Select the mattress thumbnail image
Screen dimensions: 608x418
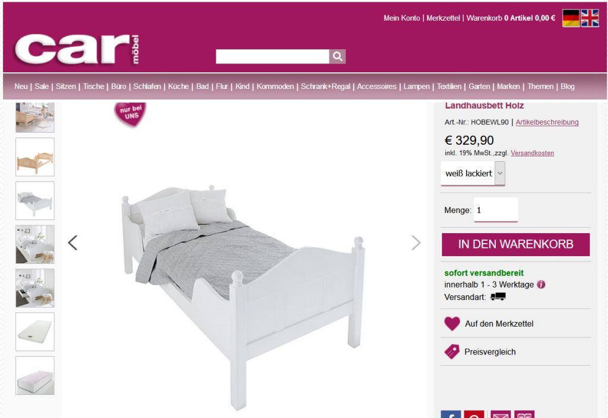pyautogui.click(x=35, y=331)
